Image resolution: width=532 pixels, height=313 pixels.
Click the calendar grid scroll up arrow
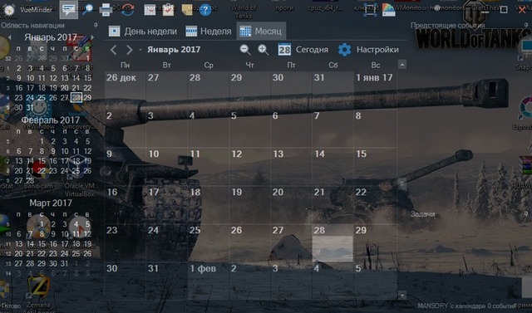tap(402, 65)
